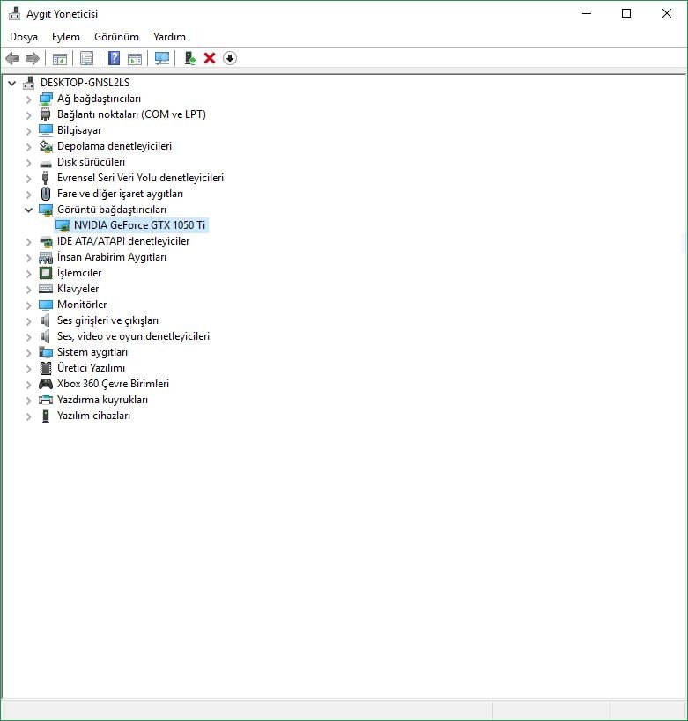Expand Ses, video ve oyun denetleyicileri
The image size is (688, 721).
[29, 337]
